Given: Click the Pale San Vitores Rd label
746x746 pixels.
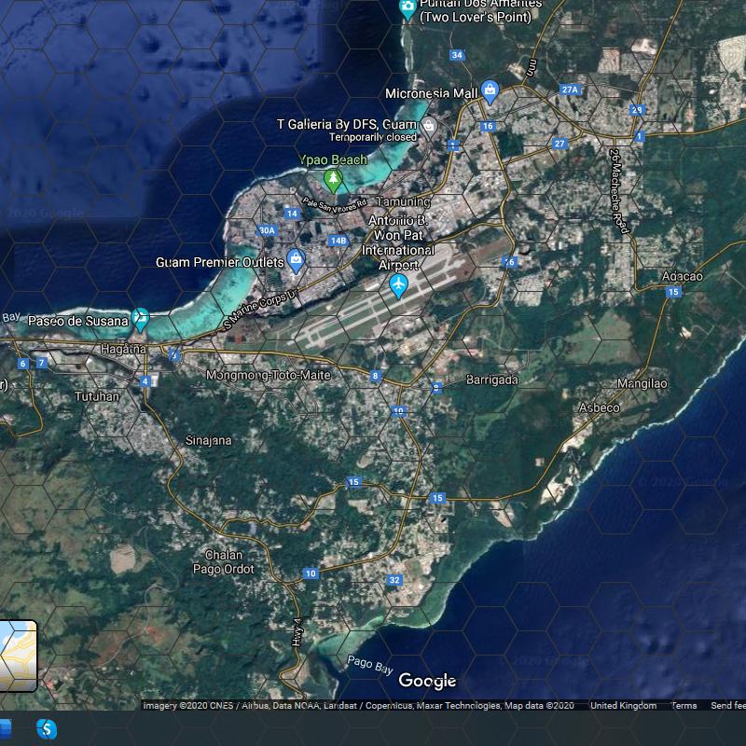Looking at the screenshot, I should pos(335,204).
